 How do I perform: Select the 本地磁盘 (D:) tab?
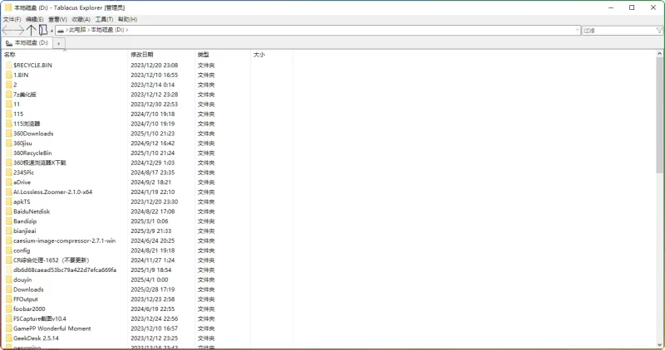(x=27, y=43)
